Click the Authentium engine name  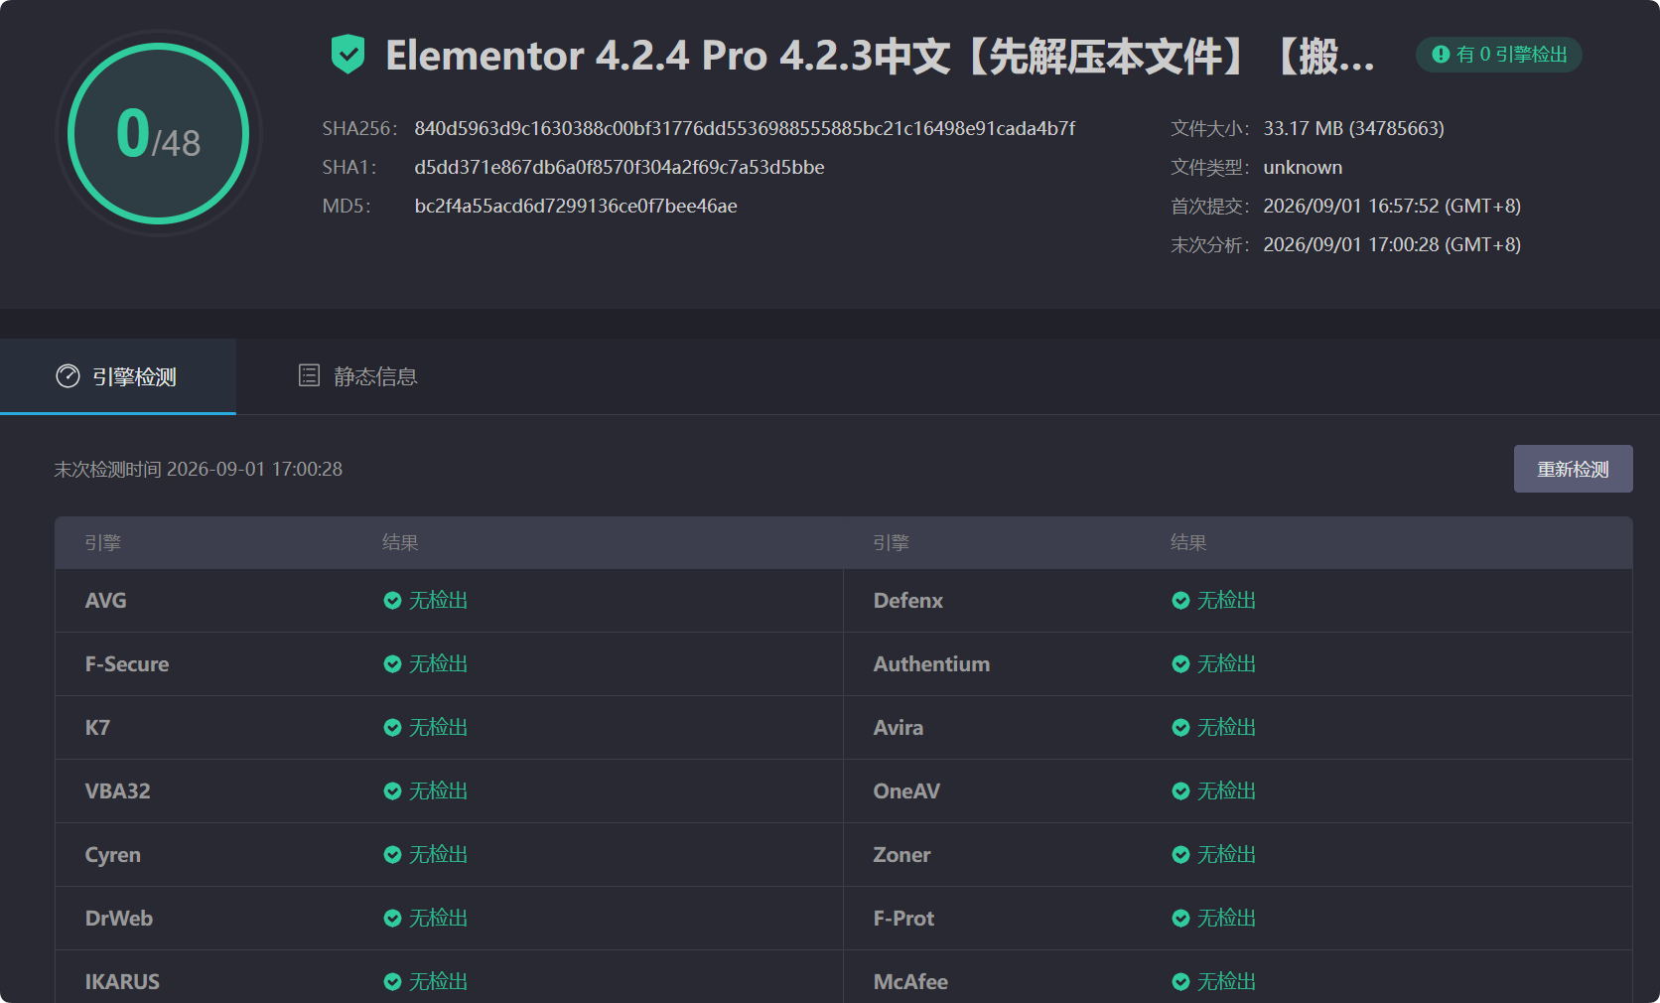coord(931,664)
